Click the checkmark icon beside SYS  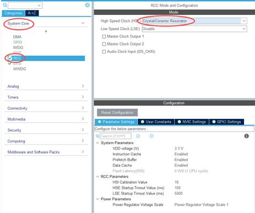coord(10,63)
